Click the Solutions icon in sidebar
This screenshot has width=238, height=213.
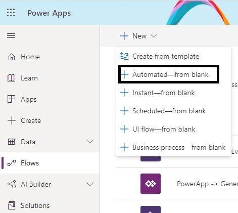(x=12, y=205)
